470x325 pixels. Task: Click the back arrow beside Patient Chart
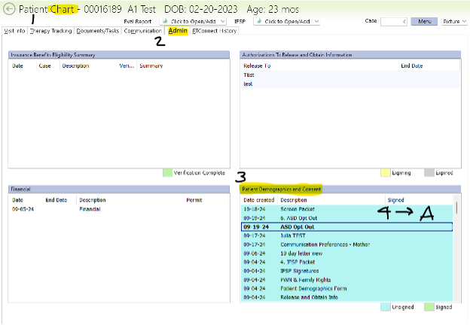pos(9,9)
